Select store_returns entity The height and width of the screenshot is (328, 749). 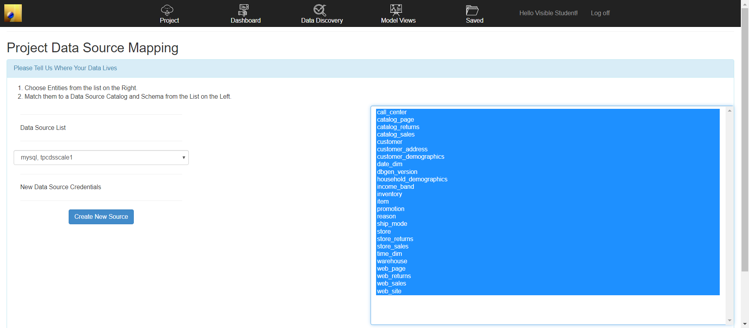pos(548,239)
